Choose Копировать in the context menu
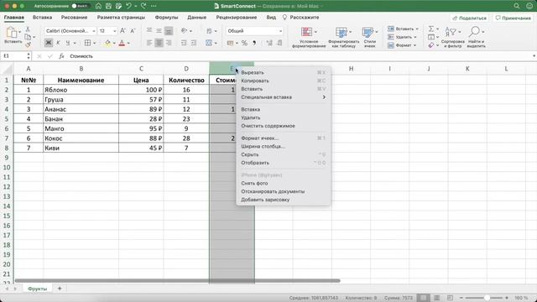 (x=255, y=81)
